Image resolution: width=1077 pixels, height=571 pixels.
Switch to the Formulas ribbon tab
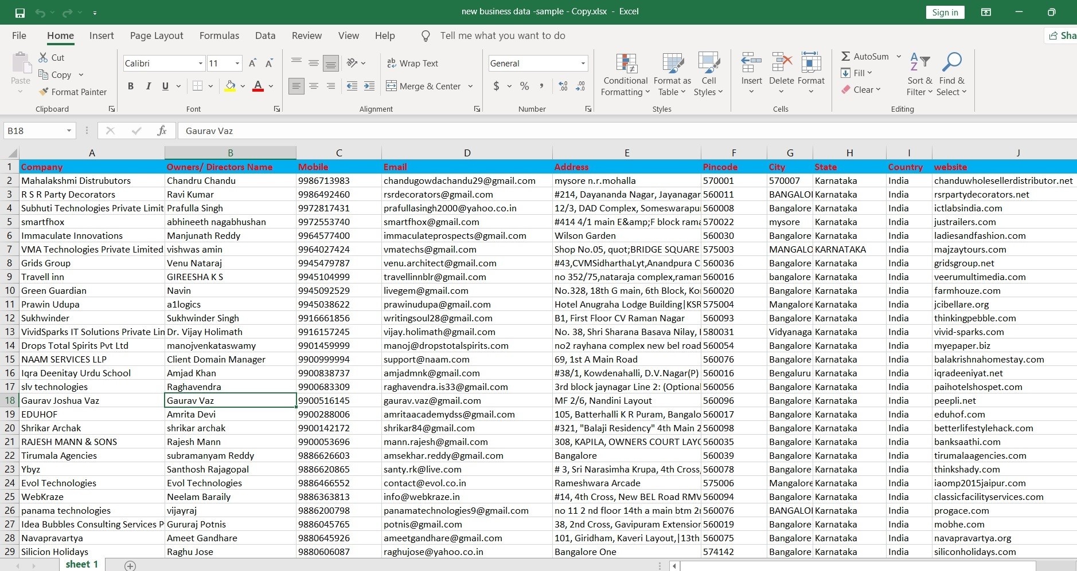tap(219, 36)
